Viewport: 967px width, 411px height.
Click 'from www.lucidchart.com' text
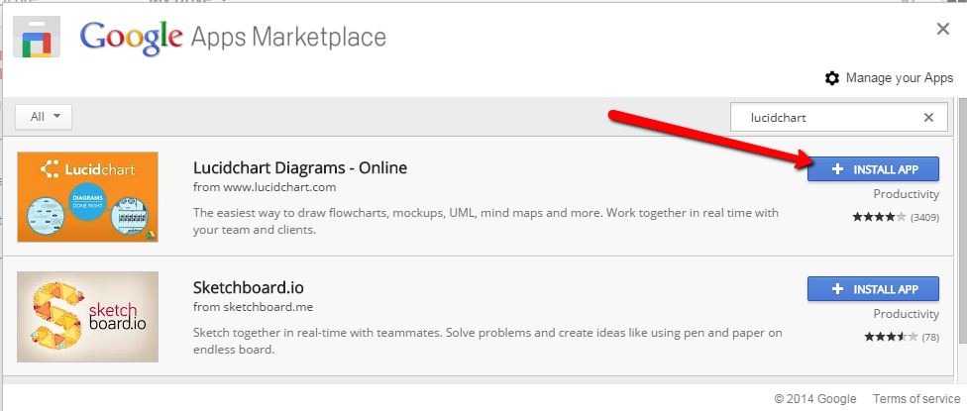click(265, 187)
